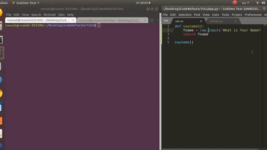Open the terminal Search menu

(x=36, y=15)
